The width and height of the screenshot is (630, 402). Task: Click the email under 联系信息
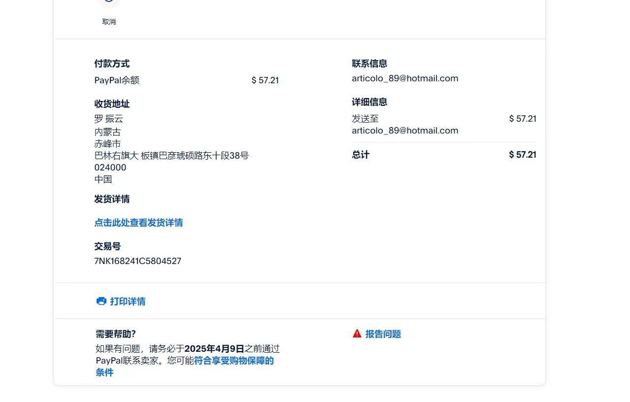click(x=405, y=78)
